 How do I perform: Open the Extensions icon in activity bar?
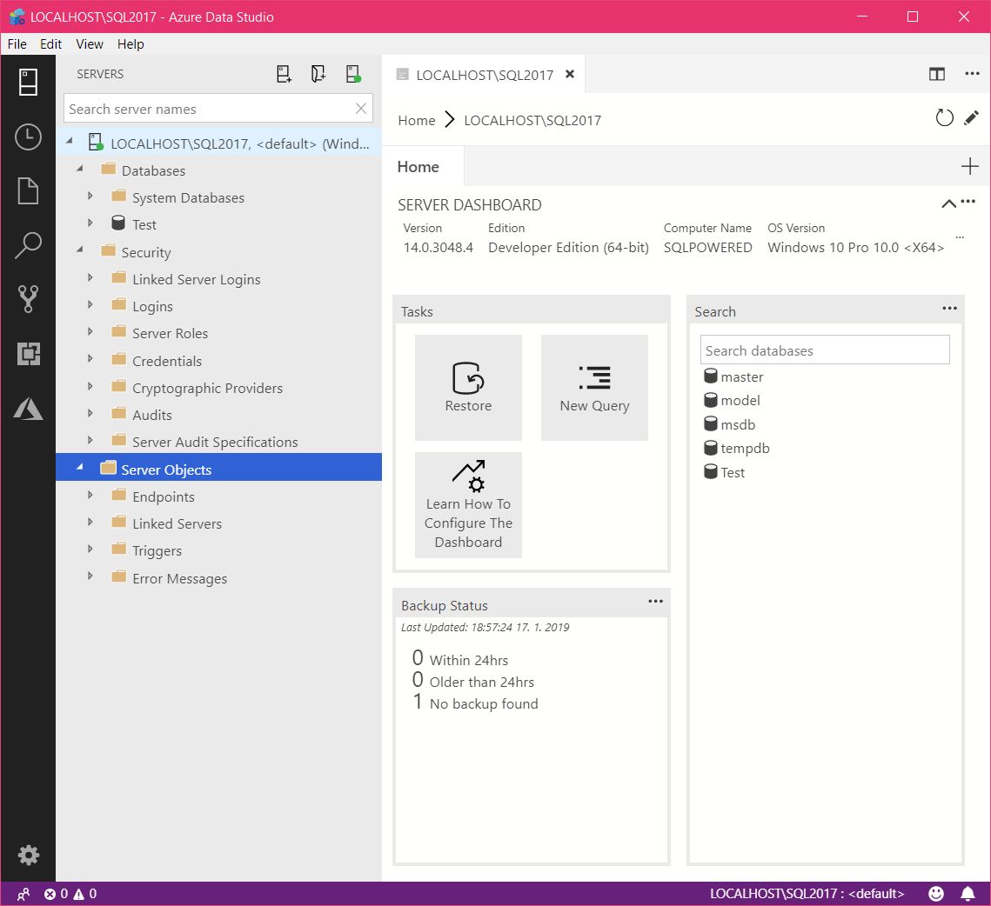[x=28, y=353]
